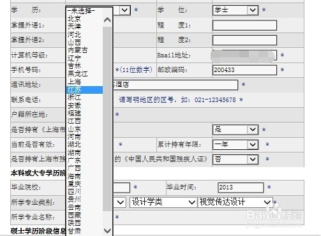This screenshot has width=321, height=236.
Task: Choose 天津 from the dropdown list
Action: (85, 27)
